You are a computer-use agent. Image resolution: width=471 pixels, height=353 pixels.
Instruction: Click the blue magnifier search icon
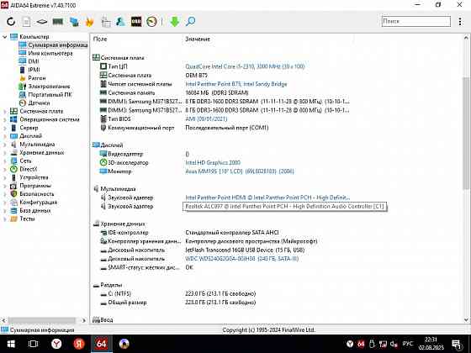tap(190, 21)
